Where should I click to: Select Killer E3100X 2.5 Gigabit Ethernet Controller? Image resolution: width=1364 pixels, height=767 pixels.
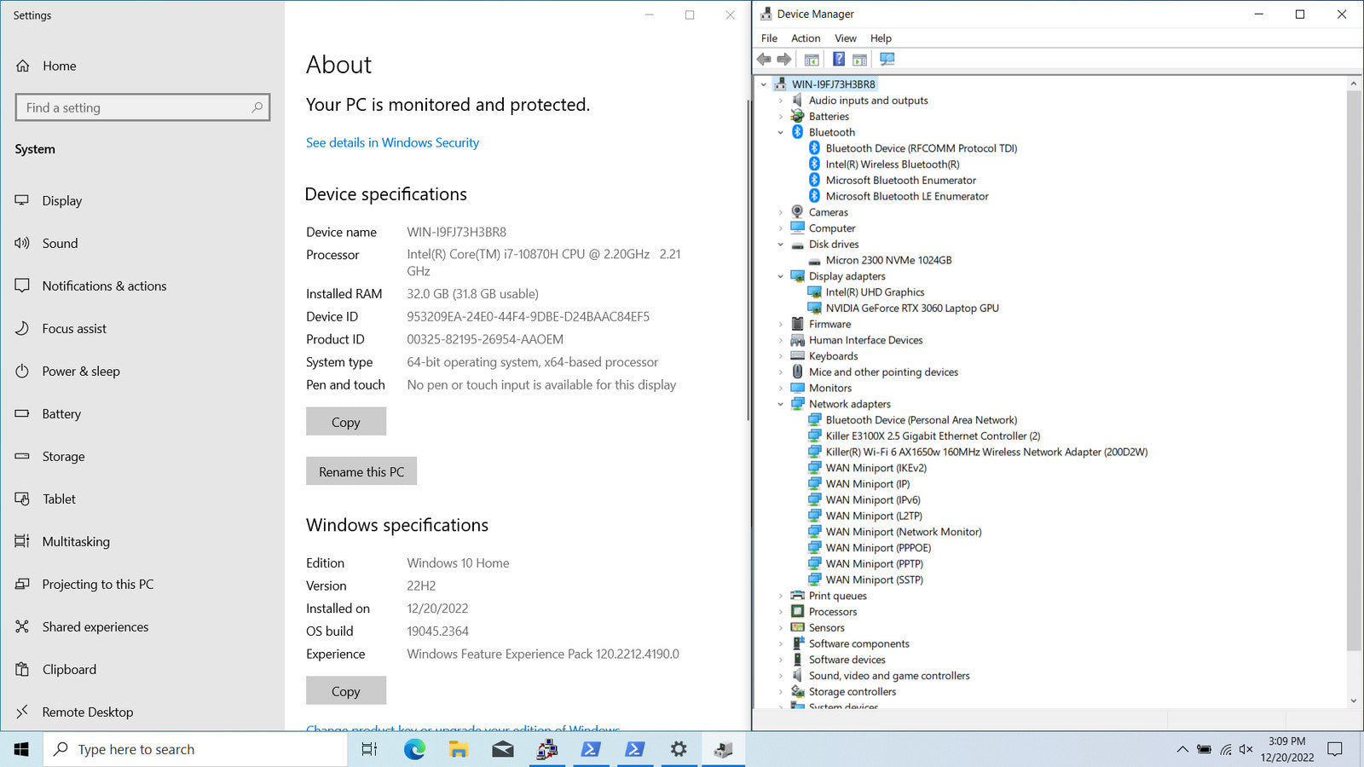[933, 436]
